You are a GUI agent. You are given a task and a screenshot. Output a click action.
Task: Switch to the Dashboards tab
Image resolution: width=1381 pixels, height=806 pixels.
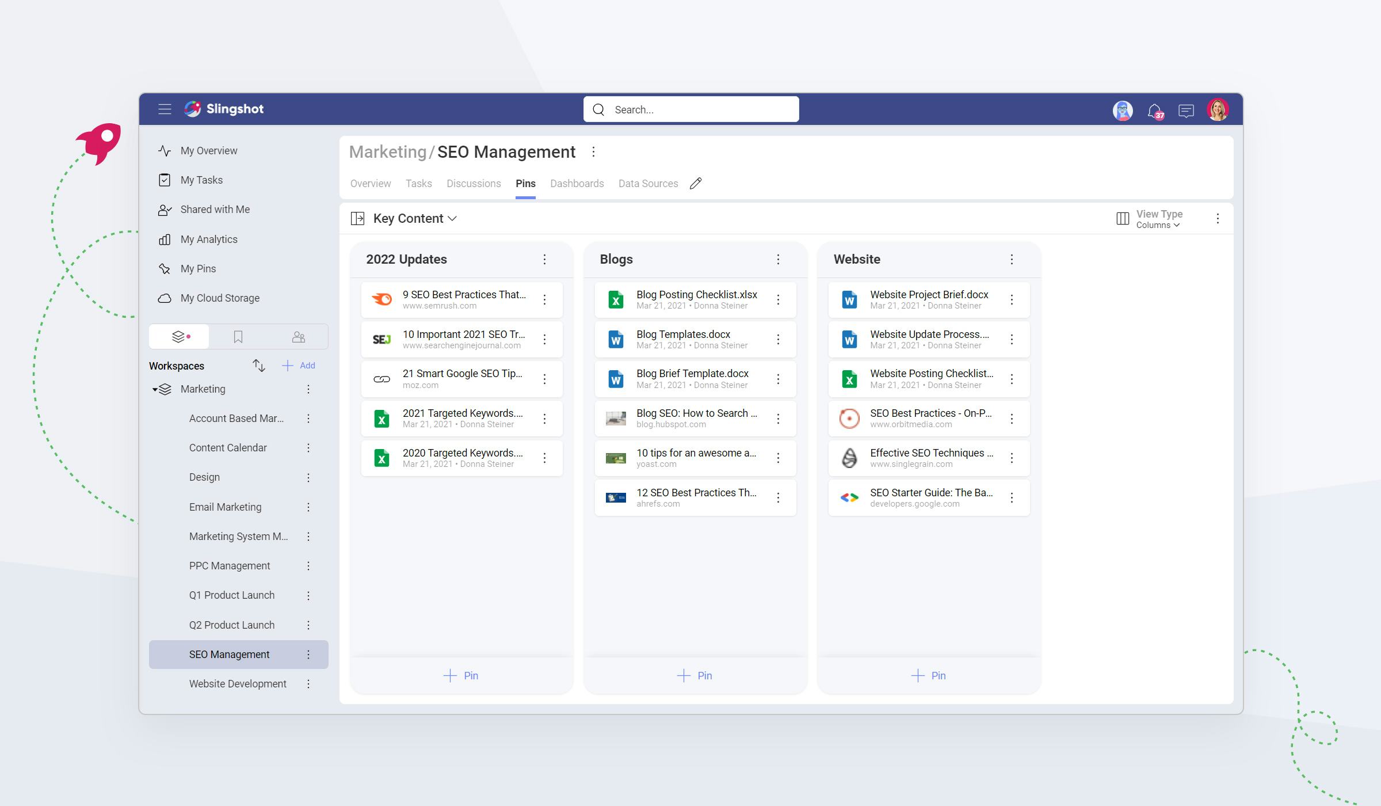(x=577, y=184)
